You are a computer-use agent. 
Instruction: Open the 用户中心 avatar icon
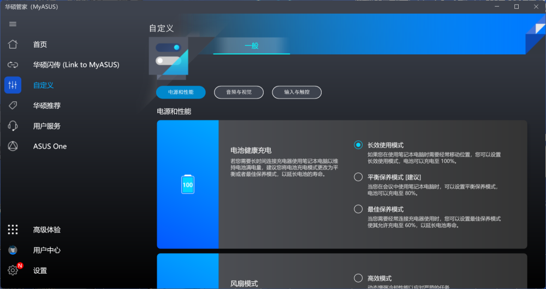(13, 250)
